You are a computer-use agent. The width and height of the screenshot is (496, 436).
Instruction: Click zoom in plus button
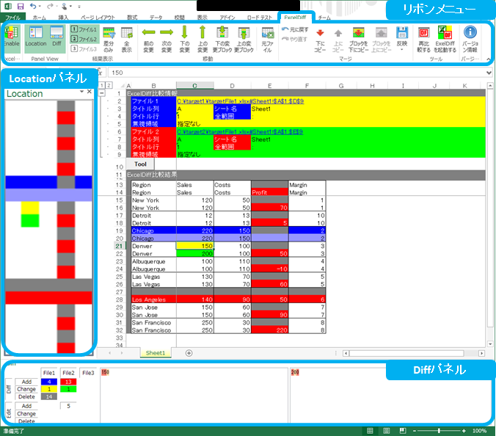[x=464, y=431]
